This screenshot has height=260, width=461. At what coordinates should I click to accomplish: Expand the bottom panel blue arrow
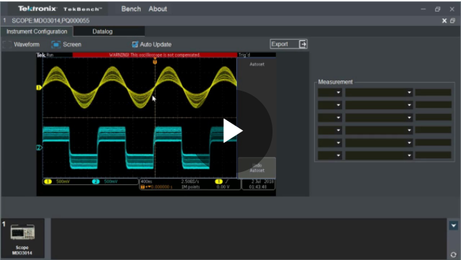(453, 226)
